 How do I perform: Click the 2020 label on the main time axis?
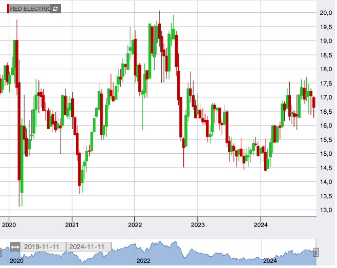click(x=9, y=225)
